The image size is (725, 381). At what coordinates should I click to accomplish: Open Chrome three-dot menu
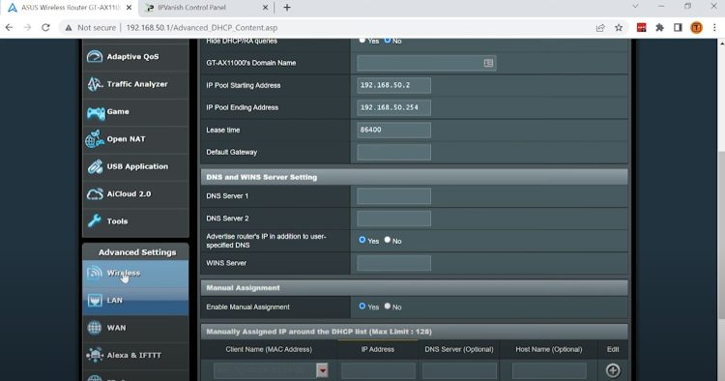(714, 28)
